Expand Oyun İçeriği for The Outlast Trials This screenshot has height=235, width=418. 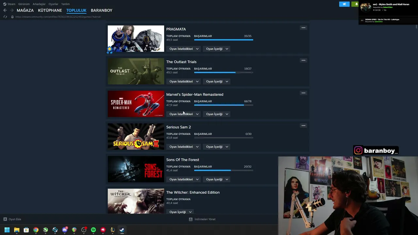coord(217,82)
